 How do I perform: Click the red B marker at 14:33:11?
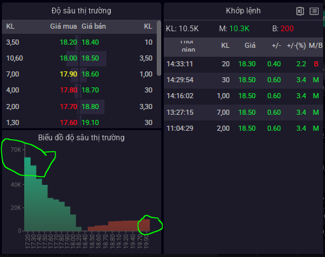(x=316, y=64)
